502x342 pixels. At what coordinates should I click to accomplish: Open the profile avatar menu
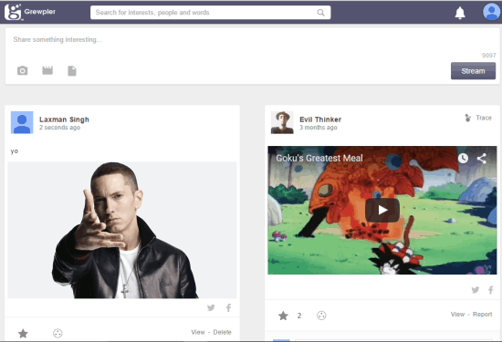tap(491, 12)
